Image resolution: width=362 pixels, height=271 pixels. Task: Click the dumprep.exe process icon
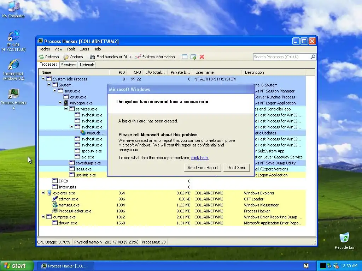pos(49,217)
